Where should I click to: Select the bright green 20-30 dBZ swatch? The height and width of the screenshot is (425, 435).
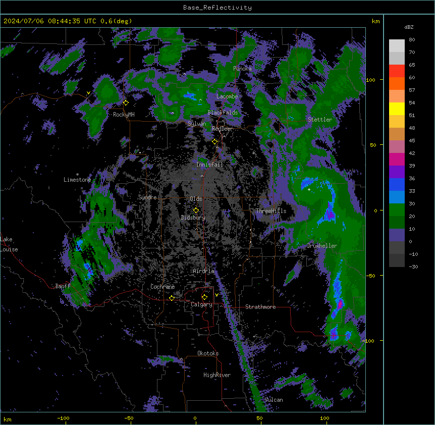click(x=397, y=210)
